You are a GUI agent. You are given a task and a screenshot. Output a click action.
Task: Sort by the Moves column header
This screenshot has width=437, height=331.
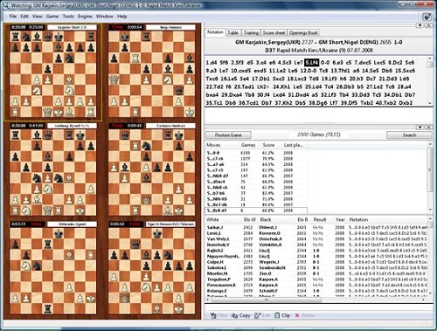click(x=213, y=145)
